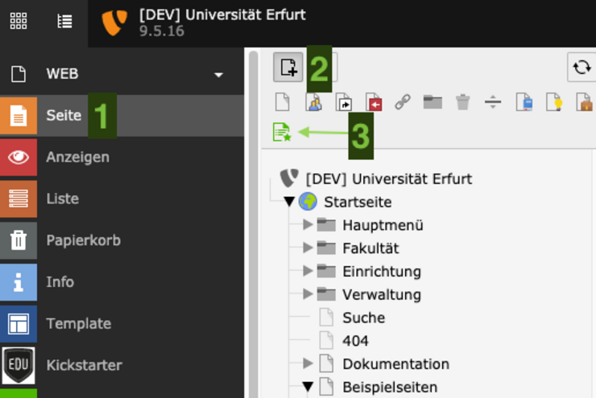Image resolution: width=596 pixels, height=398 pixels.
Task: Expand the Hauptmenü folder
Action: [308, 225]
